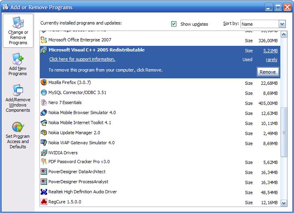The height and width of the screenshot is (213, 294).
Task: Select NVIDIA Drivers entry text
Action: coord(63,153)
